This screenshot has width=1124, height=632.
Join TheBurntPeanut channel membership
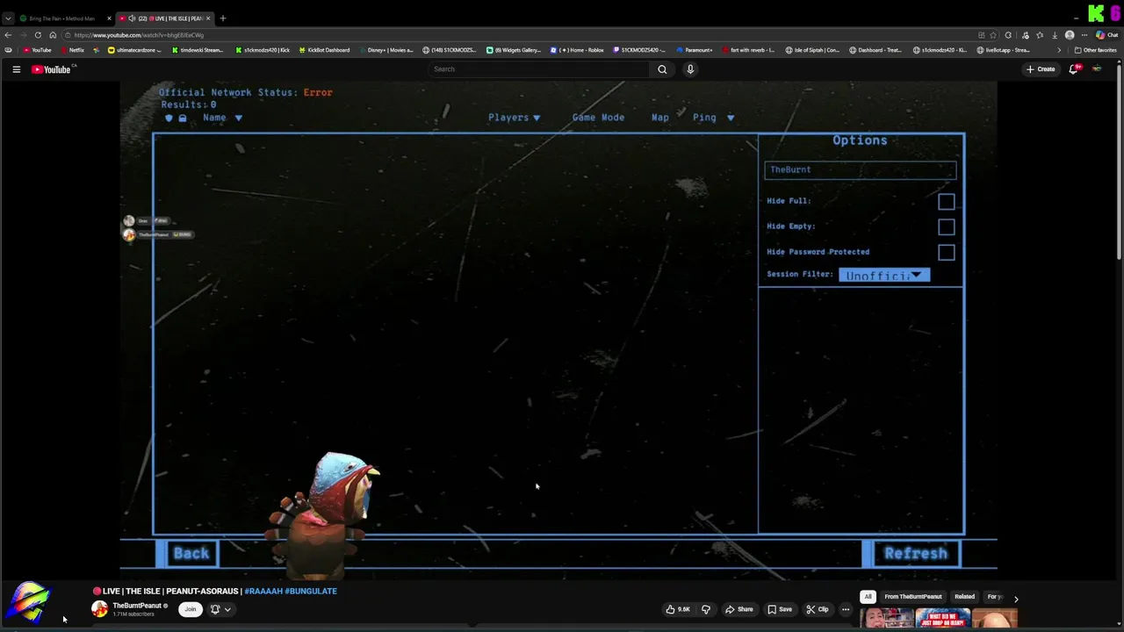(x=190, y=609)
